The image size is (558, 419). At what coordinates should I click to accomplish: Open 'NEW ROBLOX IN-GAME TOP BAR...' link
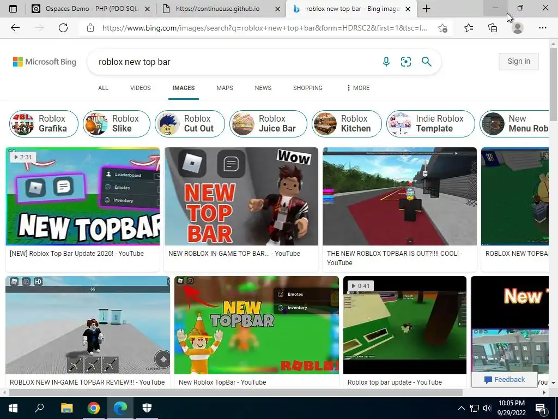pos(234,253)
